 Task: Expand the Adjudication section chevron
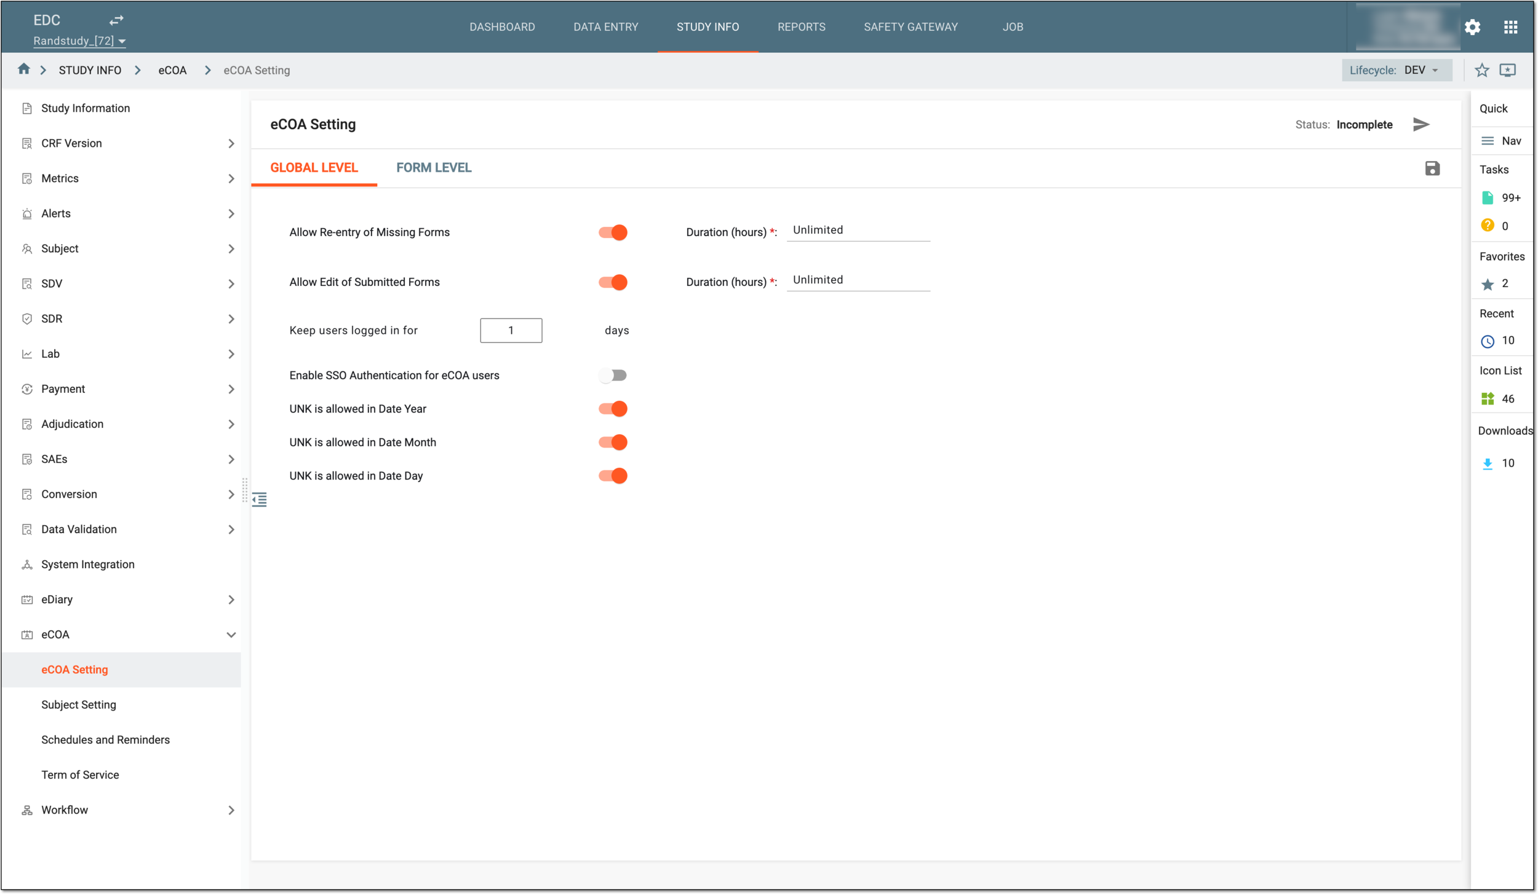(x=231, y=424)
